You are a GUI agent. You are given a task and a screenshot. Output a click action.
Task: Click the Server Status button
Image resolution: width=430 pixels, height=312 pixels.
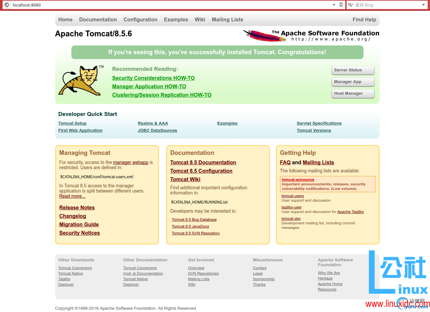353,70
